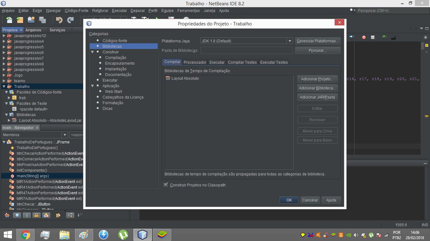Click the Open Project toolbar icon
This screenshot has height=241, width=430.
31,20
